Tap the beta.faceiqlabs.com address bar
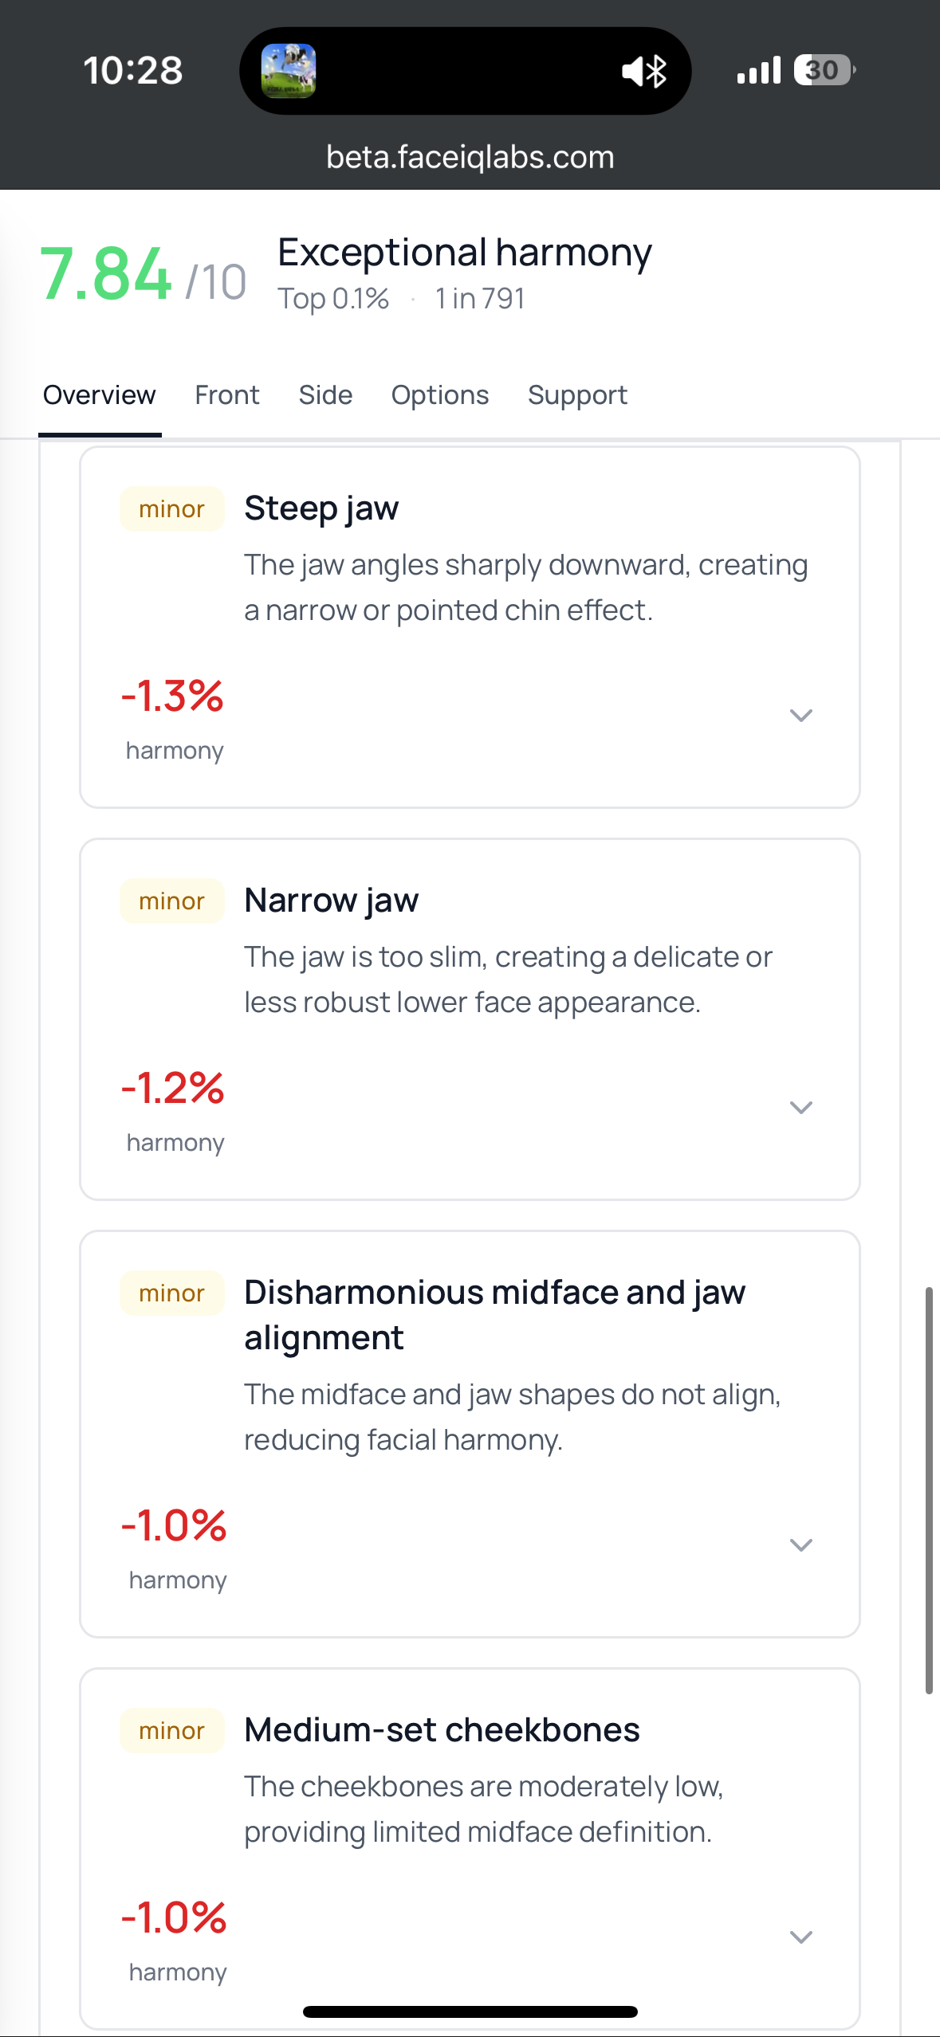 (470, 157)
